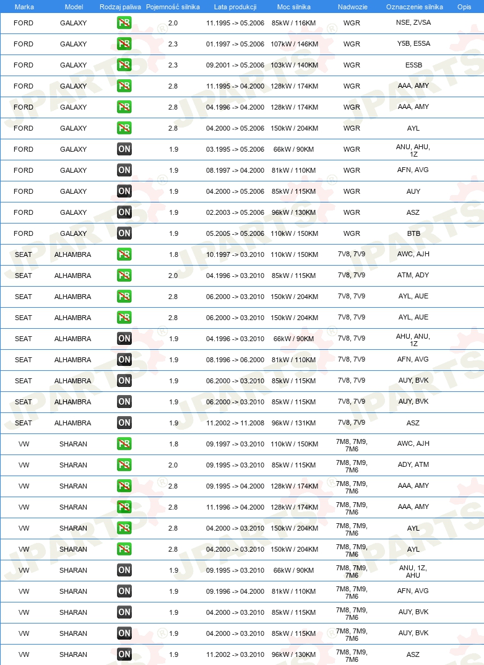Select engine code cell AHU, ANU, 1Z
484x665 pixels.
[413, 340]
